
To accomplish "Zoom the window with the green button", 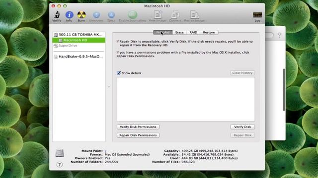I will tap(65, 6).
